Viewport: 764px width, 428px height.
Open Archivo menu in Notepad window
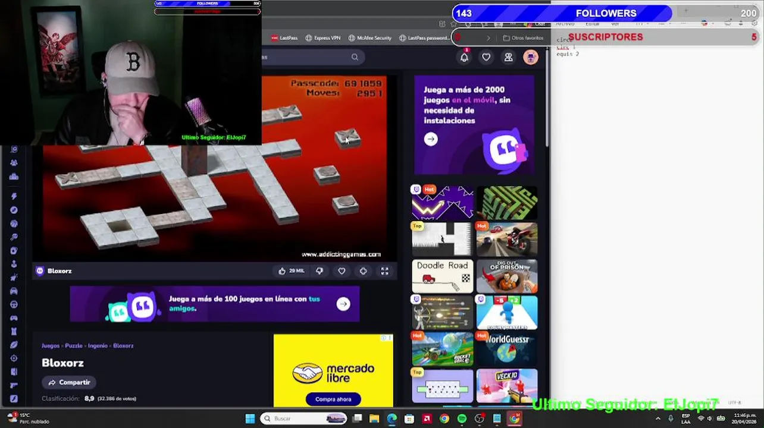pyautogui.click(x=565, y=24)
